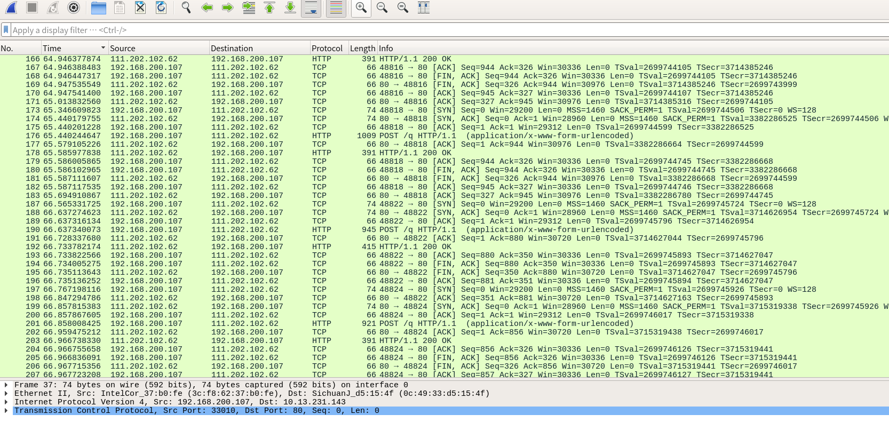Save this capture file
This screenshot has height=446, width=889.
[x=120, y=7]
